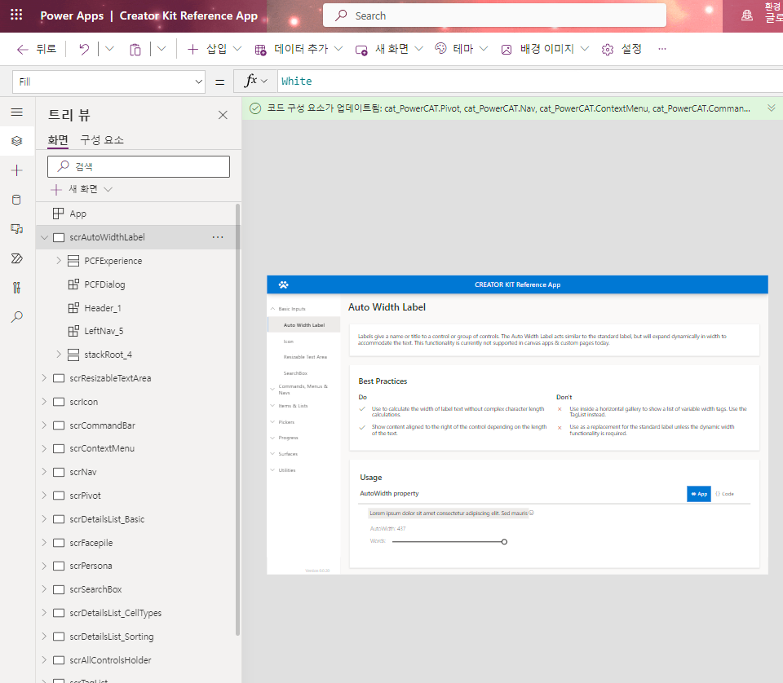Select LeftNav_5 component
The height and width of the screenshot is (683, 783).
(x=104, y=331)
